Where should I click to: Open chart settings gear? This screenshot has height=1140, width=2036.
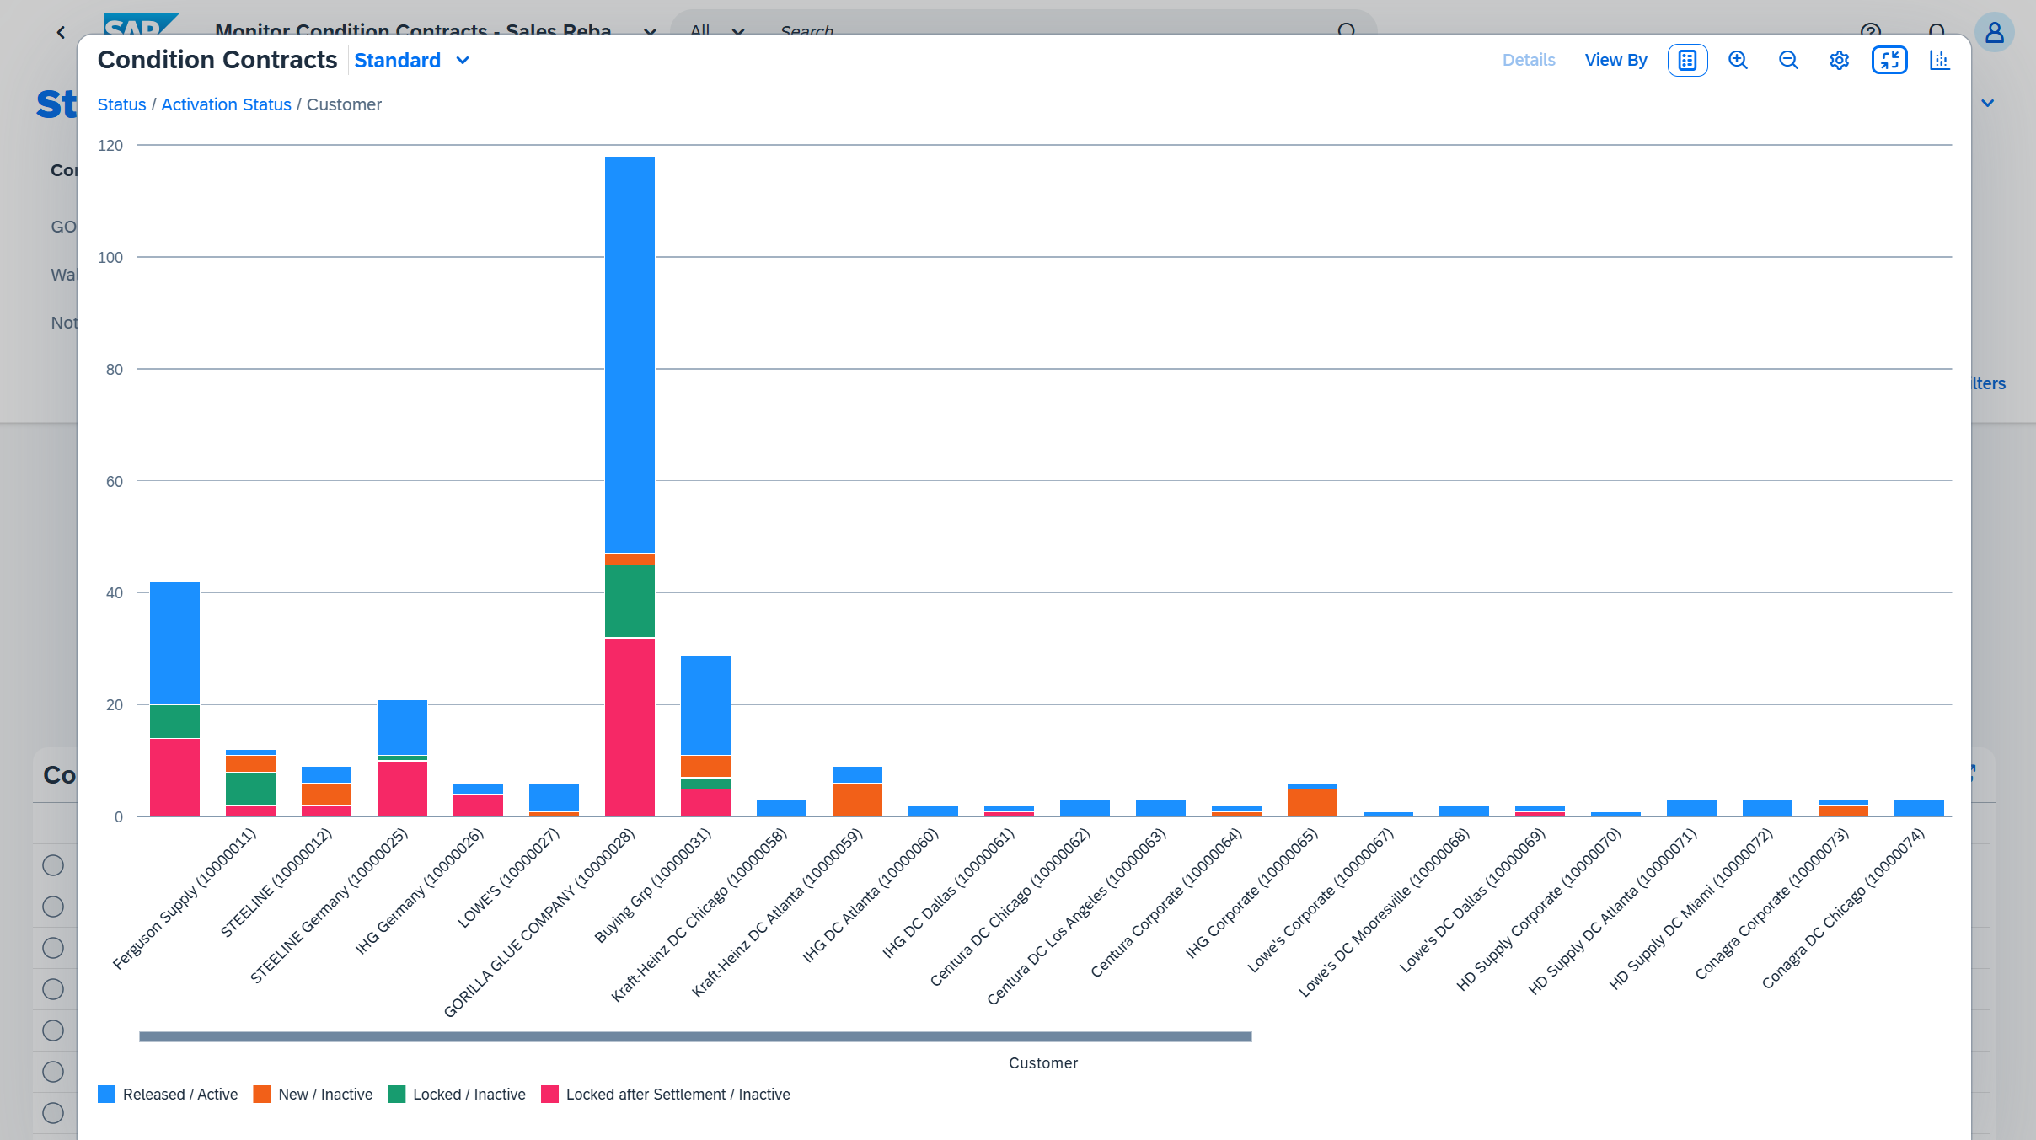pyautogui.click(x=1839, y=60)
